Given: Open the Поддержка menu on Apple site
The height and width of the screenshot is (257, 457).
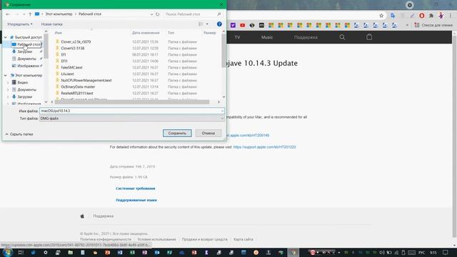Looking at the screenshot, I should coord(306,37).
